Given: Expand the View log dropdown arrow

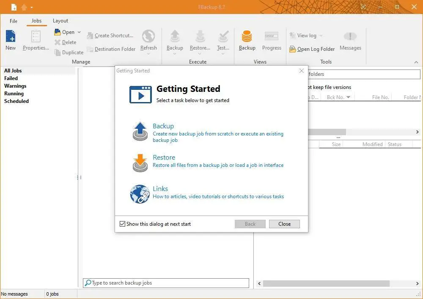Looking at the screenshot, I should click(321, 36).
